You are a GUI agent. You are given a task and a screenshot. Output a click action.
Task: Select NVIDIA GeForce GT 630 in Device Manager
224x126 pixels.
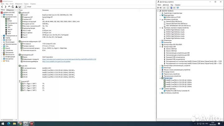173,17
